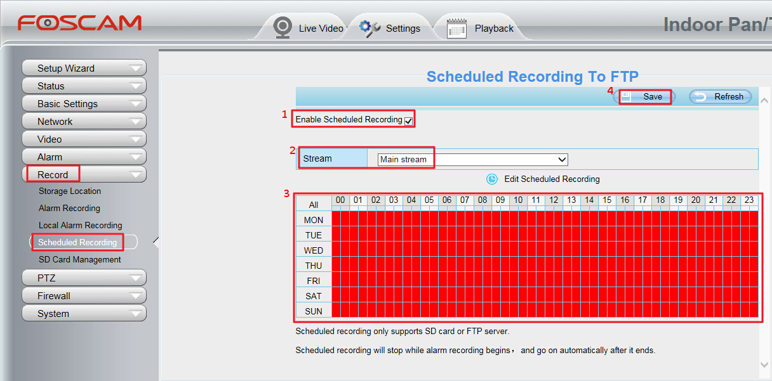Click the Refresh arrow icon

(700, 97)
